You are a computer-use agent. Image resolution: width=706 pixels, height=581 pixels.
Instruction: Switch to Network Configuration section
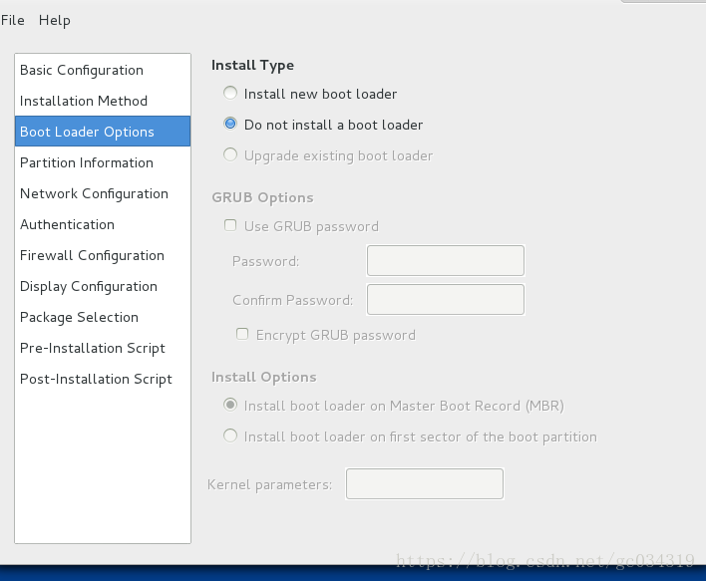(x=103, y=193)
